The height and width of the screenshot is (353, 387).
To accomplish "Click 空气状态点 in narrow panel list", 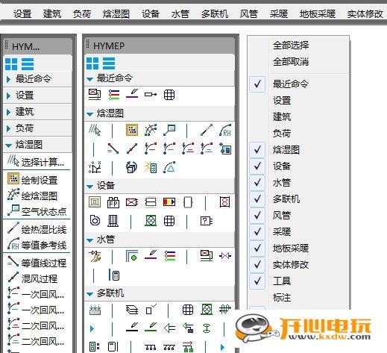I will pyautogui.click(x=37, y=211).
